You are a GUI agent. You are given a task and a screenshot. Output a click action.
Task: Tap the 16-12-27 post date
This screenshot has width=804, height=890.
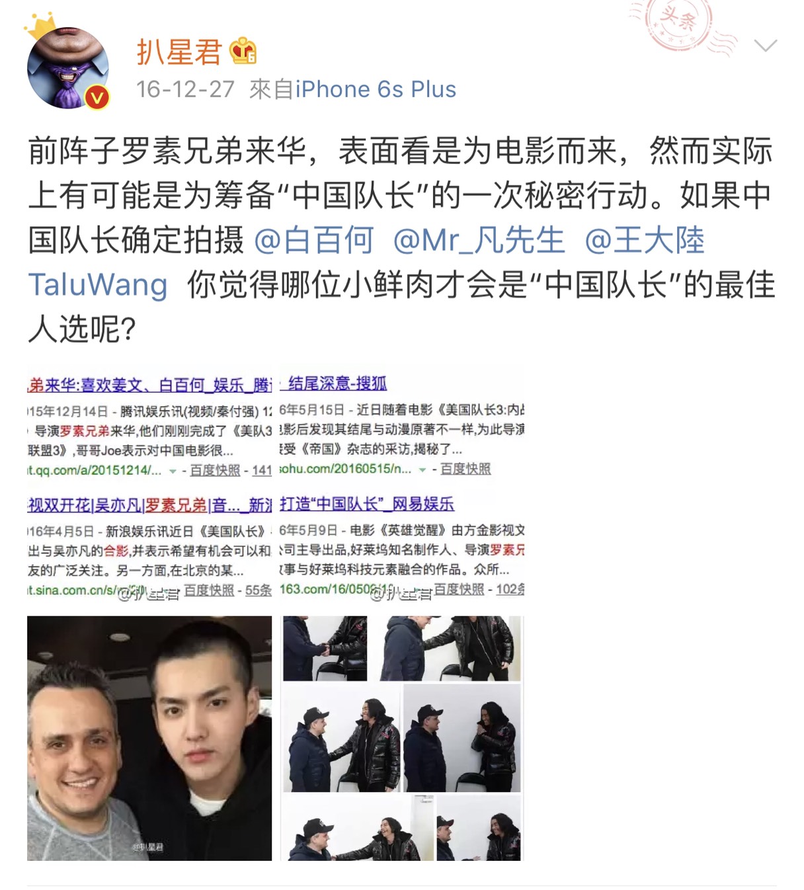click(x=185, y=89)
